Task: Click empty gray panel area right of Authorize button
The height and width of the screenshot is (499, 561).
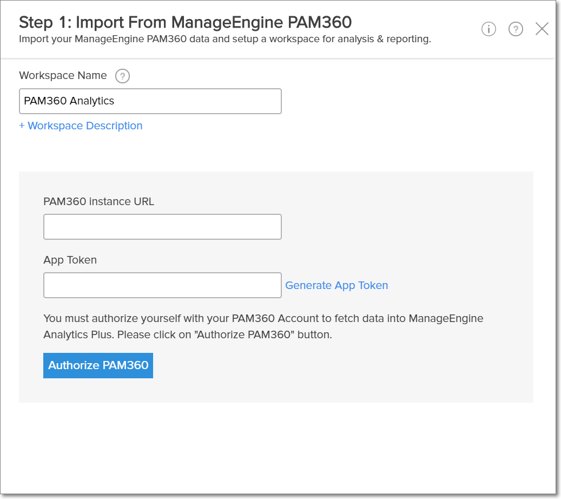Action: [x=335, y=366]
